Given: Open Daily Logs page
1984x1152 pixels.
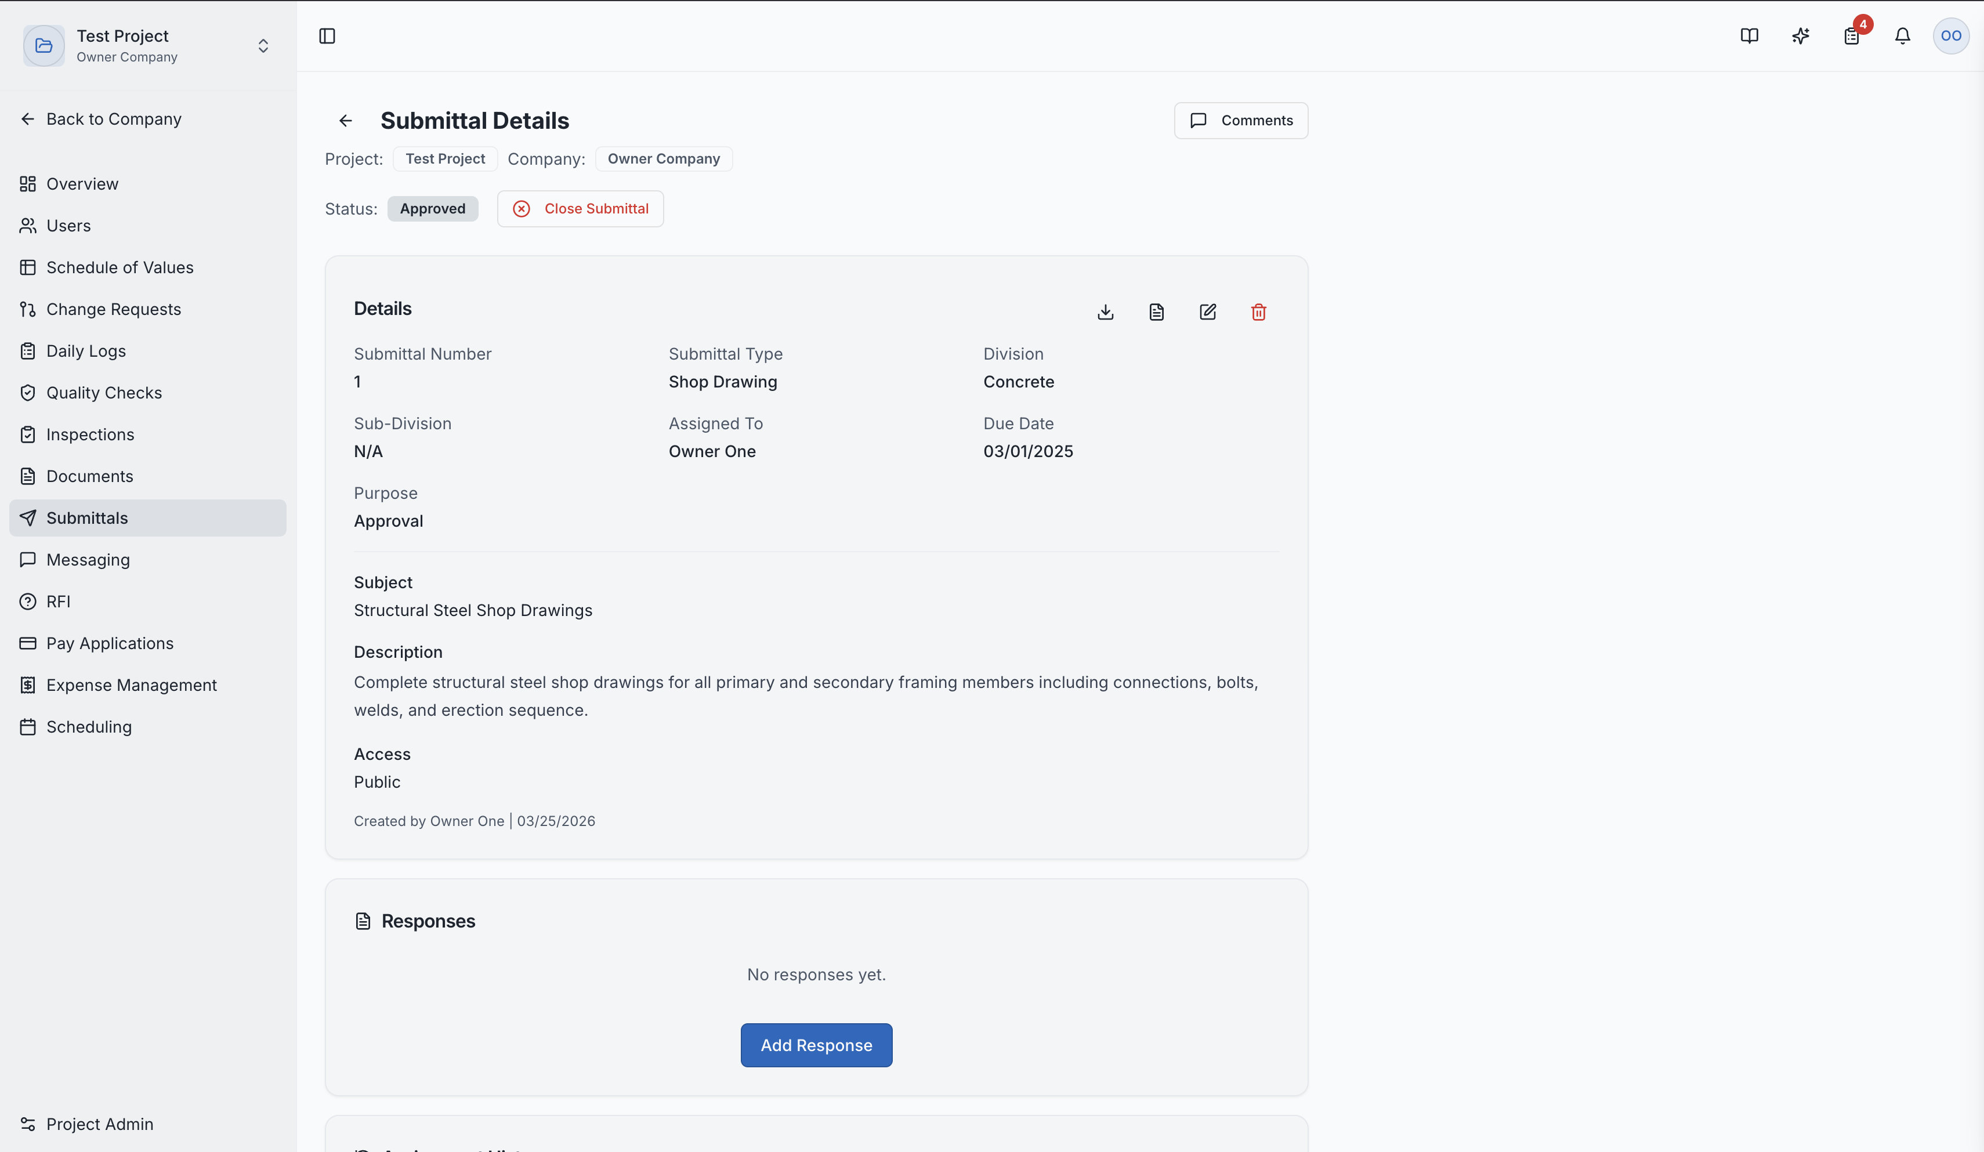Looking at the screenshot, I should coord(148,350).
